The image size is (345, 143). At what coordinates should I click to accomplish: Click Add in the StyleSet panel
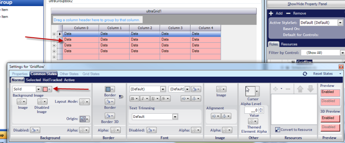click(x=276, y=13)
